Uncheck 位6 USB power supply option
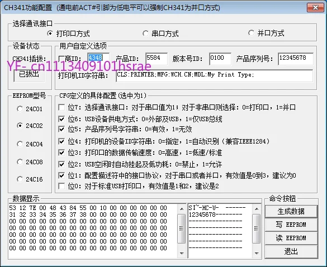 (61, 119)
